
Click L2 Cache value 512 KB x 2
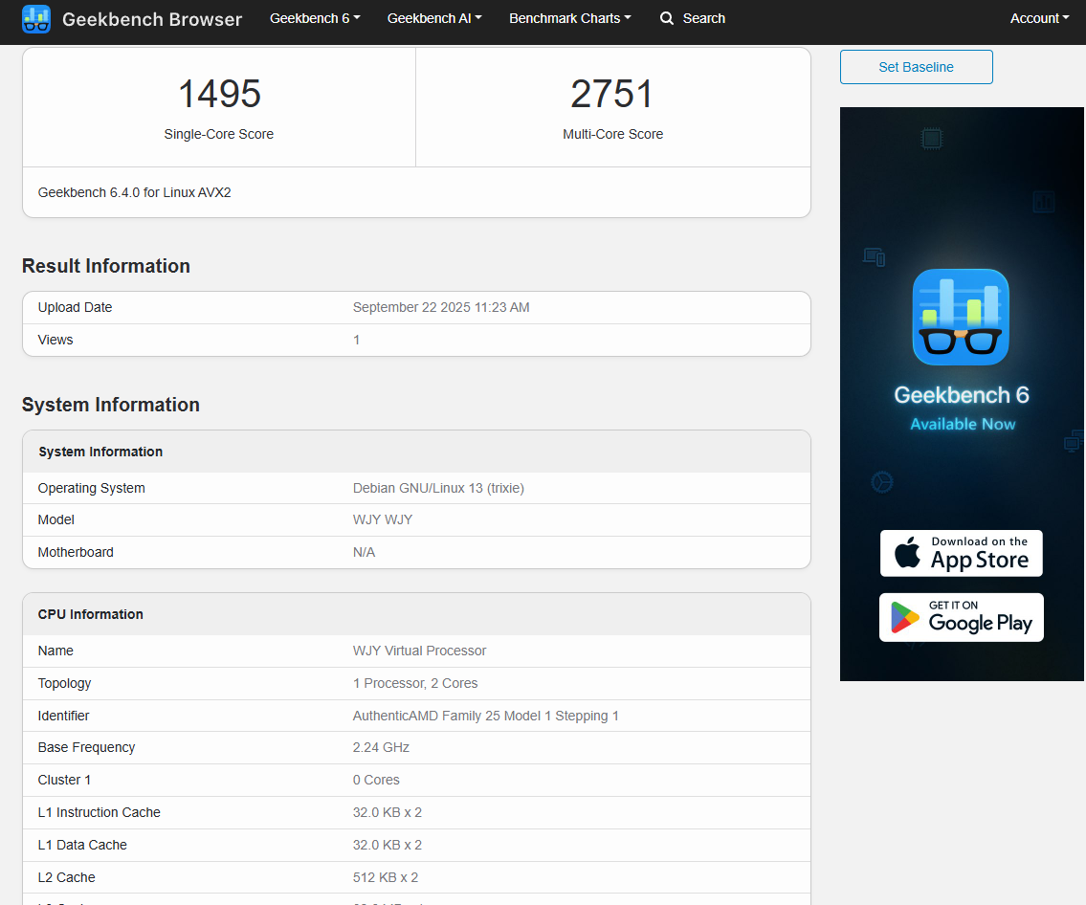[x=385, y=878]
